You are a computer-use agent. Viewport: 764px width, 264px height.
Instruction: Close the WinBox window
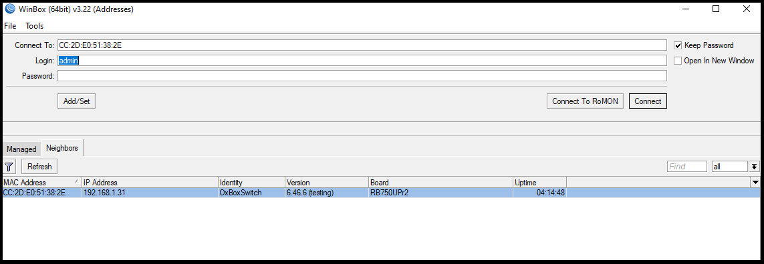pos(746,9)
